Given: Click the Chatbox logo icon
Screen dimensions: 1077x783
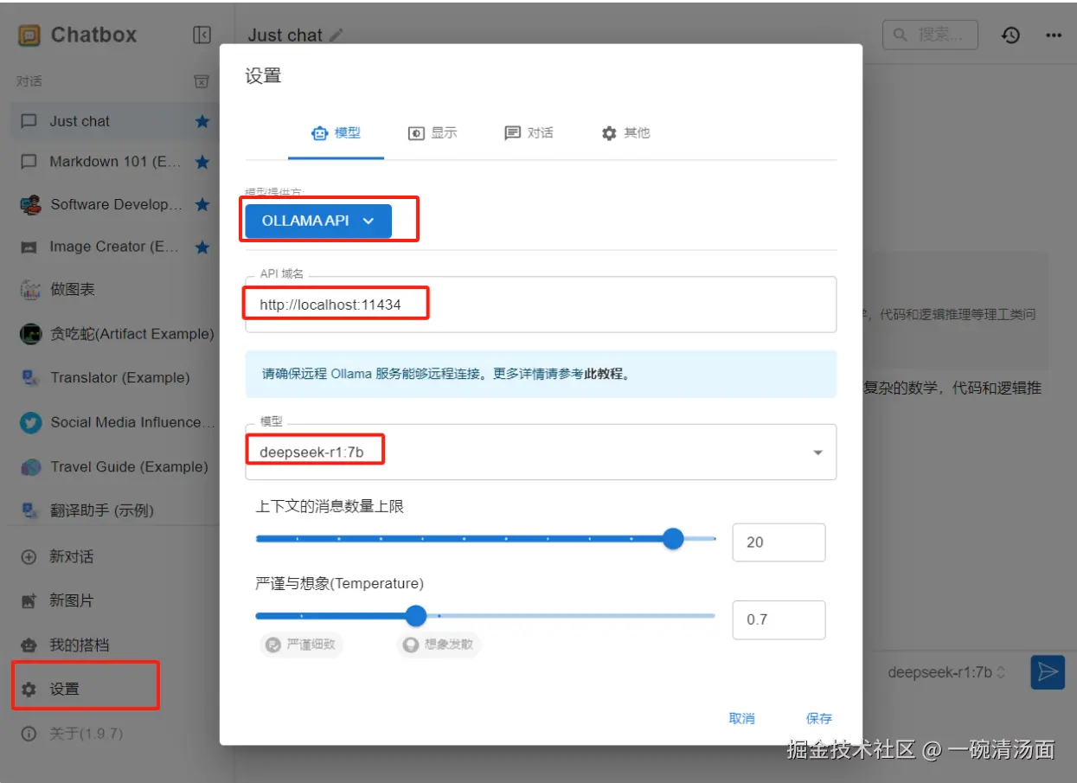Looking at the screenshot, I should pos(29,35).
